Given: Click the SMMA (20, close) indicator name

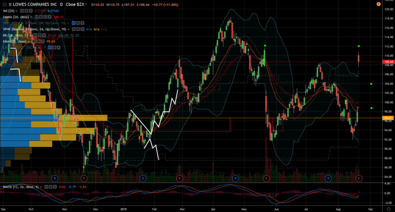Looking at the screenshot, I should (16, 17).
